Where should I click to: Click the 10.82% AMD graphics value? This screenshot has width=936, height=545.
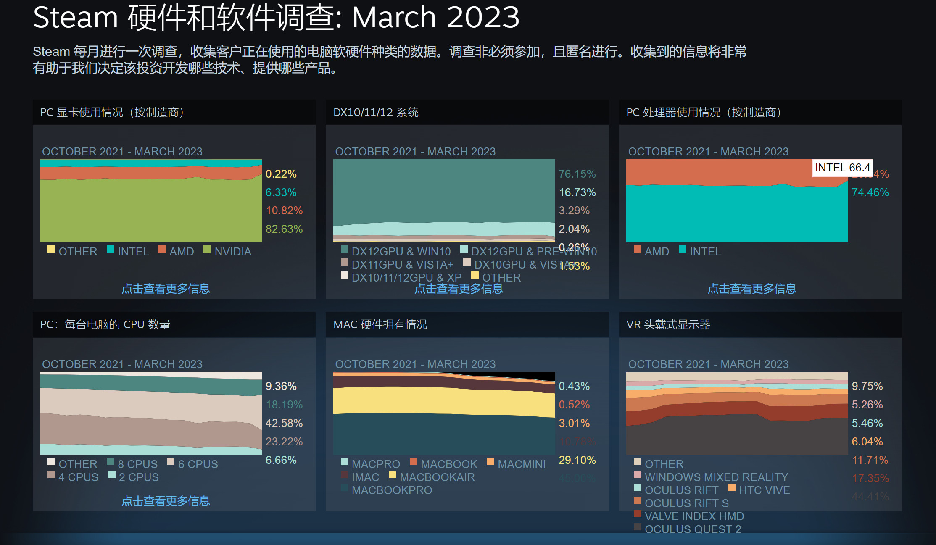(x=284, y=211)
